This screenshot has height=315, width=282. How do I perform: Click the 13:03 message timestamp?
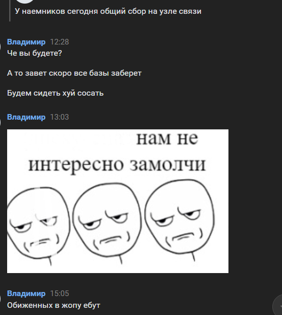(x=60, y=117)
